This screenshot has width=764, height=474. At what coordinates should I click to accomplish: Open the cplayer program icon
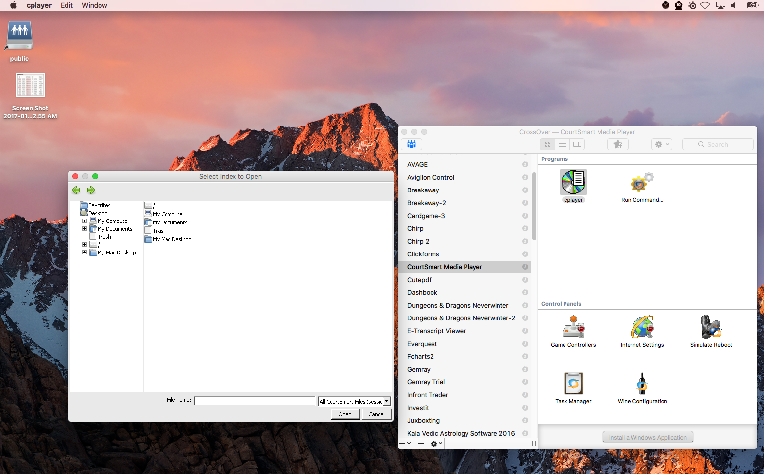click(573, 183)
